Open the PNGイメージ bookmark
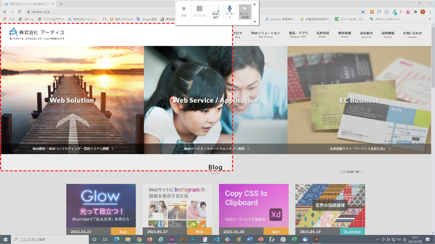435x244 pixels. click(x=385, y=19)
